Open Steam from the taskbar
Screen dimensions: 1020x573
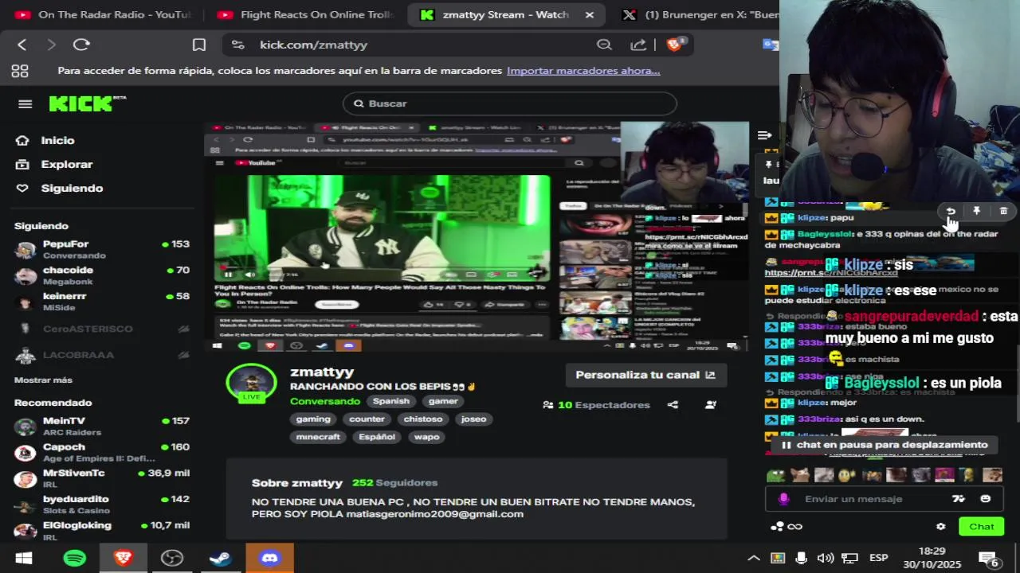click(221, 558)
